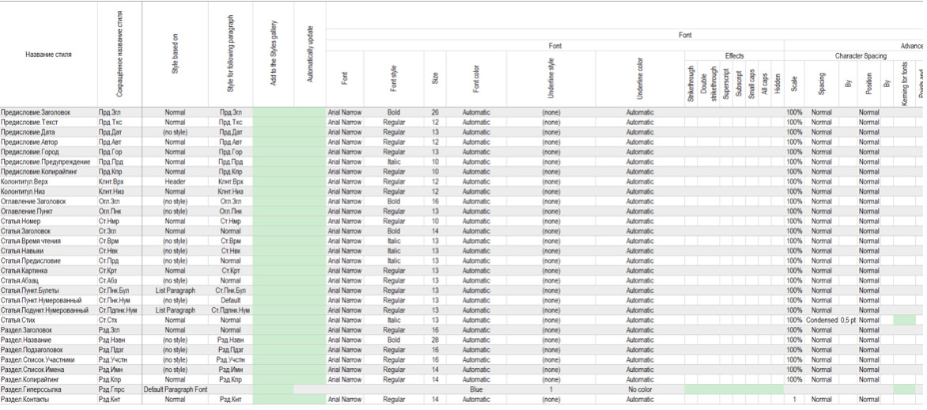The image size is (927, 410).
Task: Click the font size '28' cell
Action: point(435,340)
